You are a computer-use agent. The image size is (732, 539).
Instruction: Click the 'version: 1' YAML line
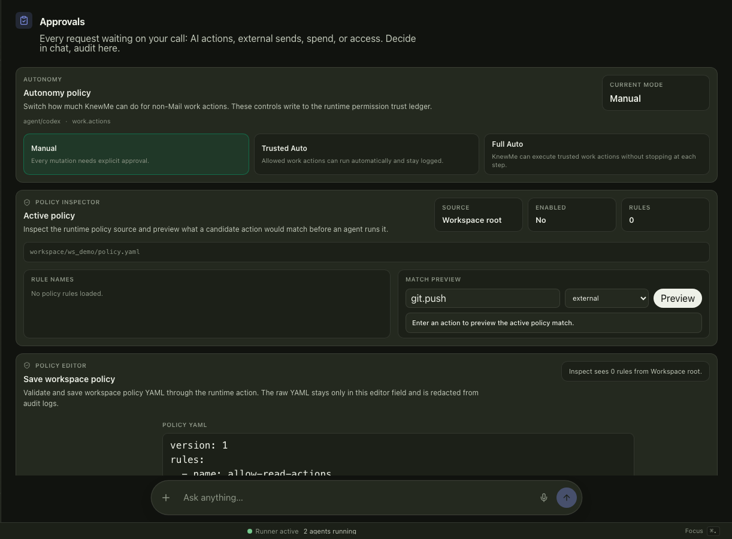[199, 445]
